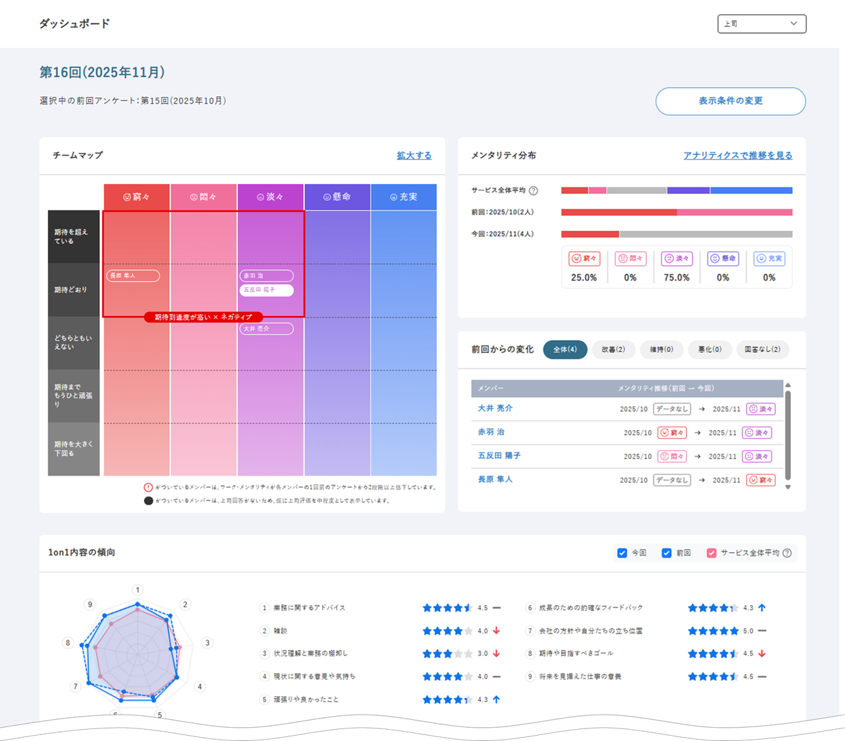Select the 淡々 mentality badge showing 75.0%
Image resolution: width=845 pixels, height=741 pixels.
[677, 259]
